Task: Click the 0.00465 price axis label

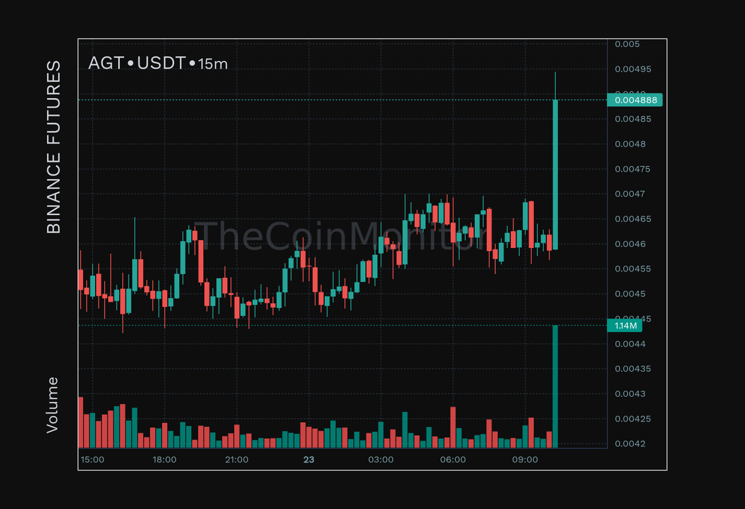Action: point(633,219)
